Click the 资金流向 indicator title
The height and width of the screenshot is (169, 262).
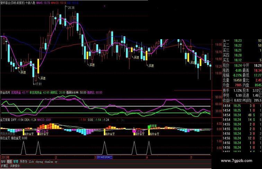(x=5, y=92)
